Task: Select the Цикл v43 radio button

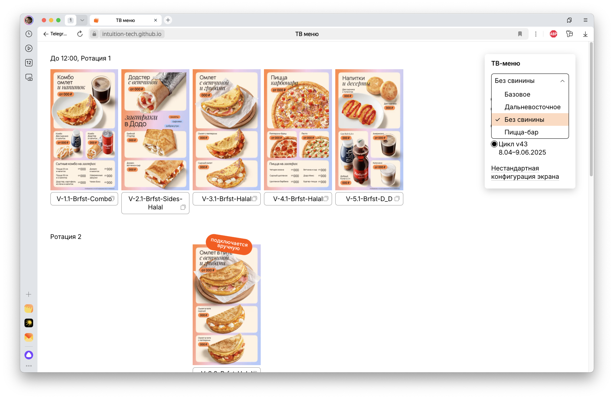Action: click(494, 144)
